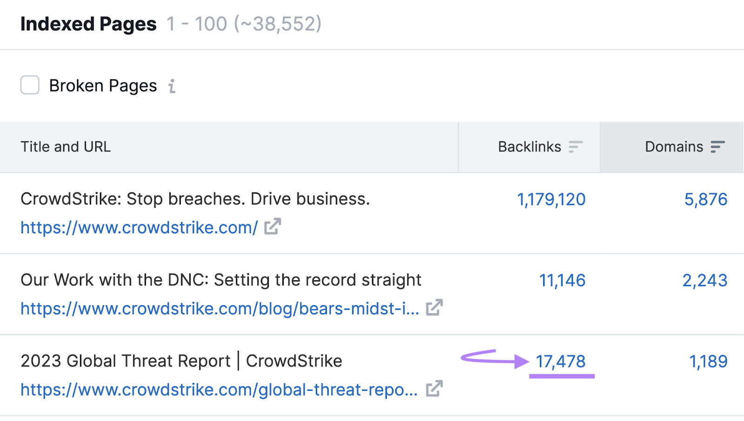Click the info icon beside Broken Pages
This screenshot has width=744, height=421.
(173, 86)
